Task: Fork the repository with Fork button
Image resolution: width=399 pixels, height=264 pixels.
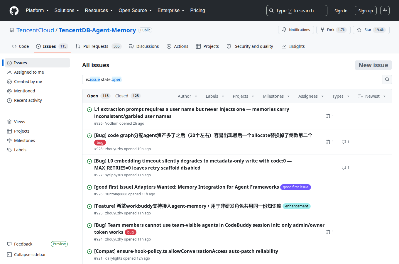Action: (x=333, y=30)
